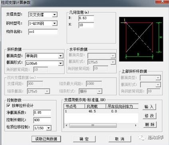
Task: Click the 控制长细比 field with 400
Action: [x=42, y=120]
